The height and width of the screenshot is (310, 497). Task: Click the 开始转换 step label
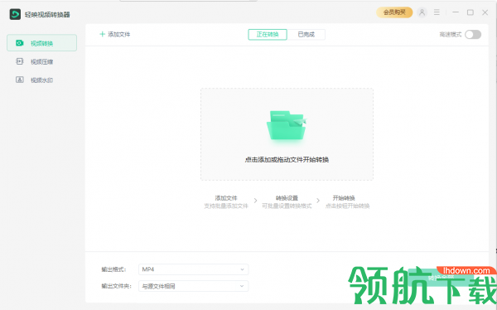click(x=344, y=198)
